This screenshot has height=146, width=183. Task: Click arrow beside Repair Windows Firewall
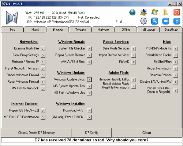pos(43,75)
